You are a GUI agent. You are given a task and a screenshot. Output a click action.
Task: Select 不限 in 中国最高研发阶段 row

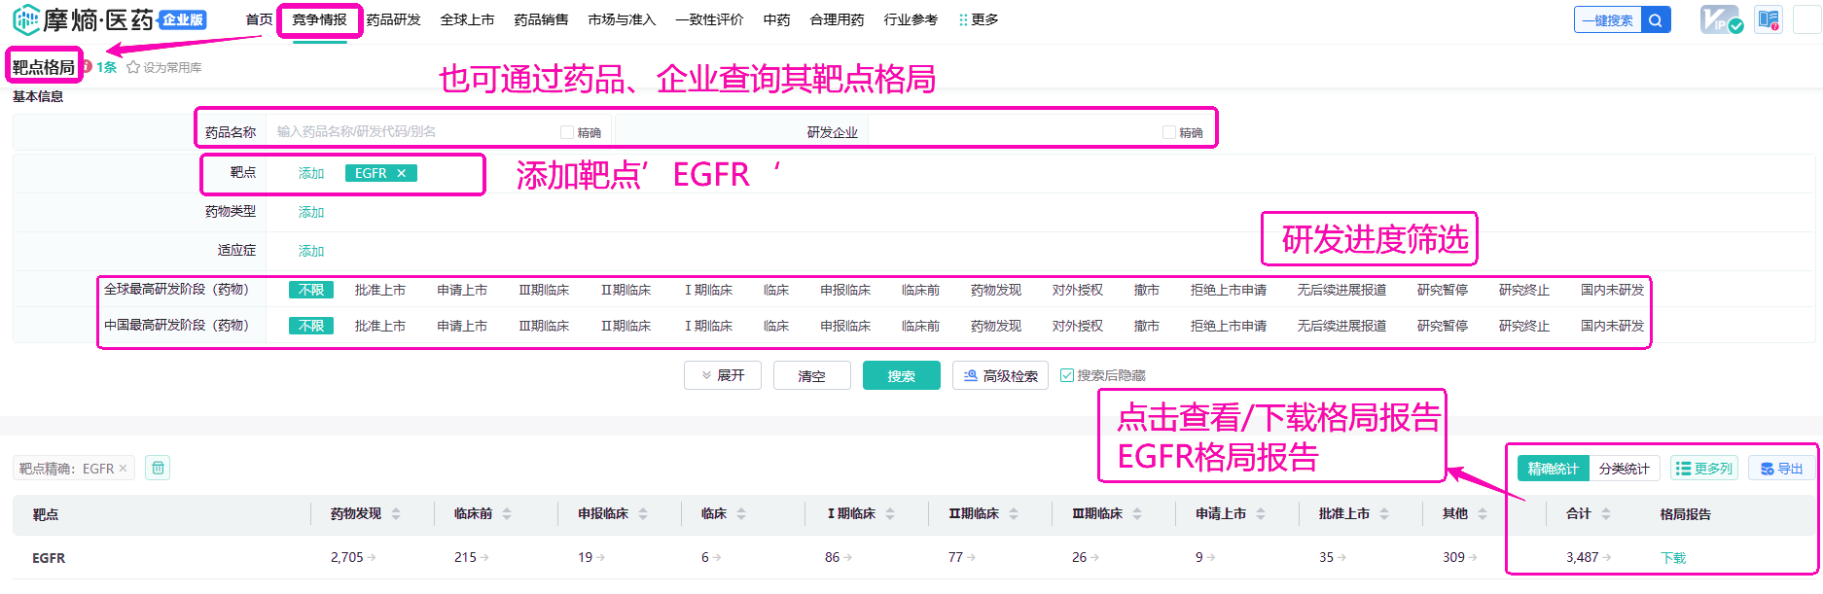point(311,326)
